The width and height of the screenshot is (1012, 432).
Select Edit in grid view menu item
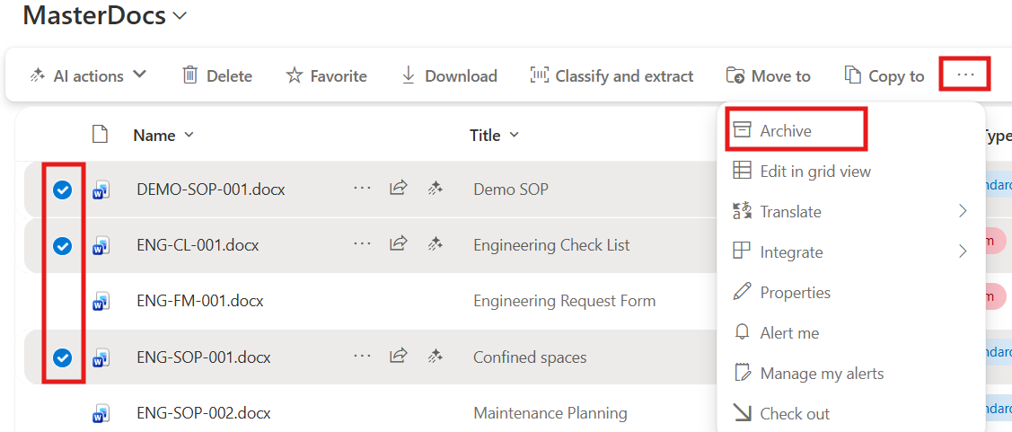tap(814, 171)
